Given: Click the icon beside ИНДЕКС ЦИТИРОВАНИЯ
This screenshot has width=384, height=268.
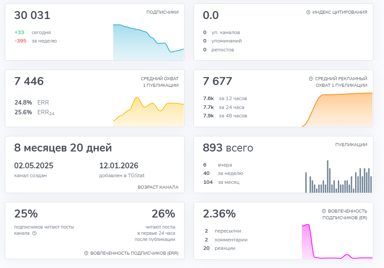Looking at the screenshot, I should click(x=308, y=12).
